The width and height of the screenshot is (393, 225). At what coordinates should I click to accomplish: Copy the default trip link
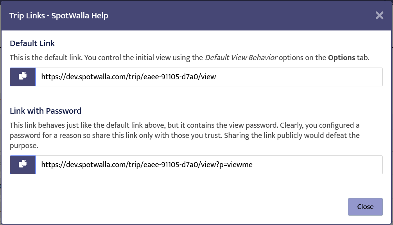23,77
